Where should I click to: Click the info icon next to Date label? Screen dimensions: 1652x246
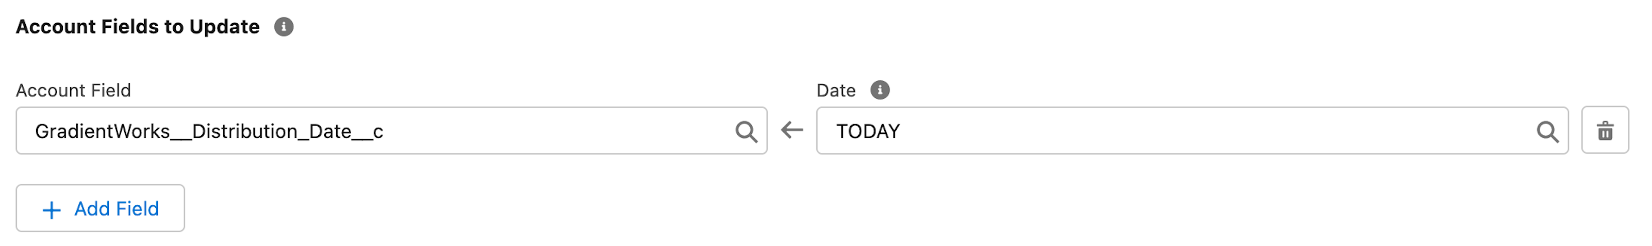(880, 91)
